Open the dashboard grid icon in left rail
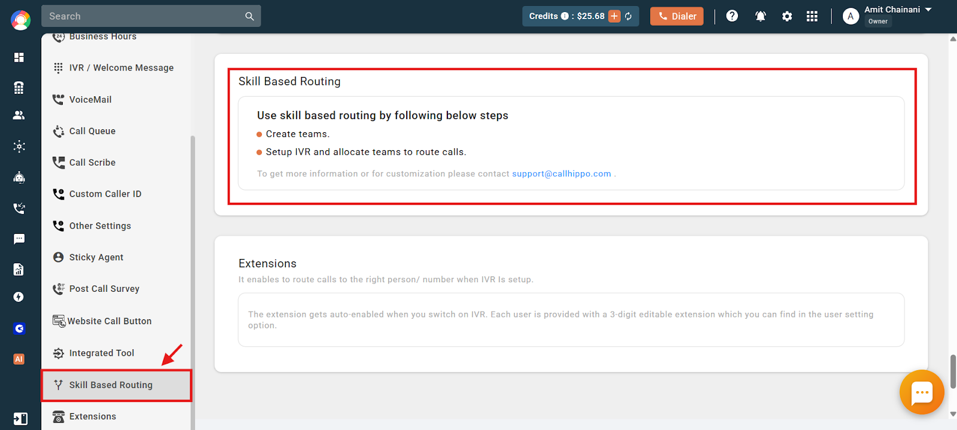Viewport: 957px width, 430px height. tap(19, 57)
